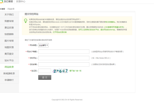
Task: Select 我要举报 in the sidebar
Action: tap(9, 21)
